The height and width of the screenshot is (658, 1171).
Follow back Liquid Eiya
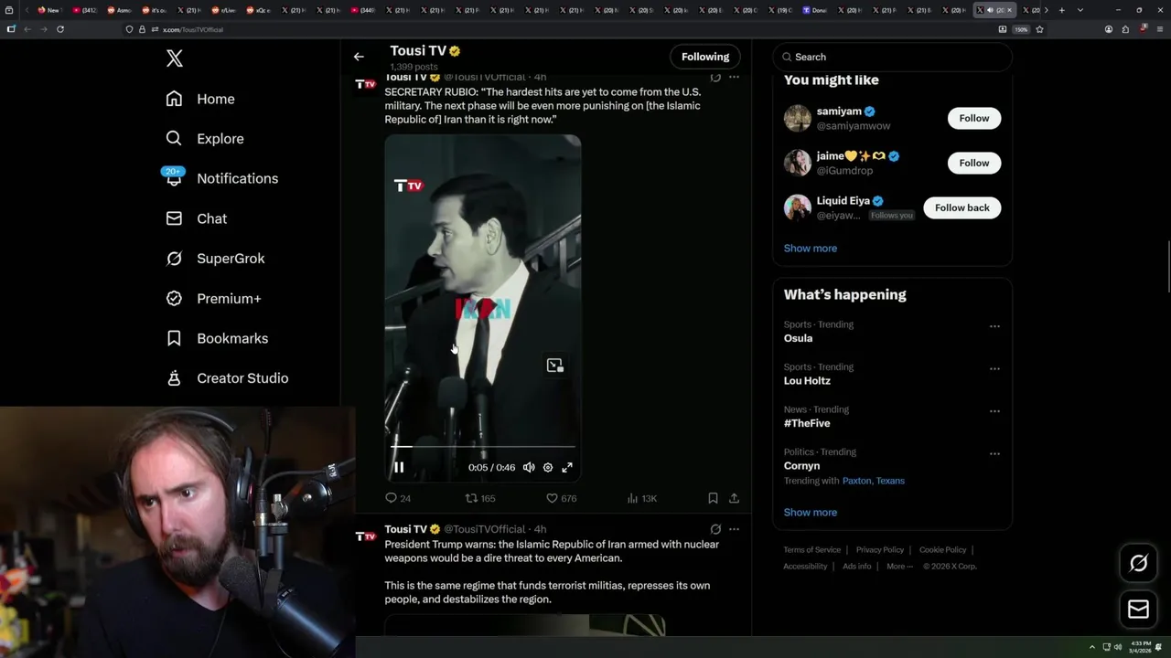click(x=962, y=207)
